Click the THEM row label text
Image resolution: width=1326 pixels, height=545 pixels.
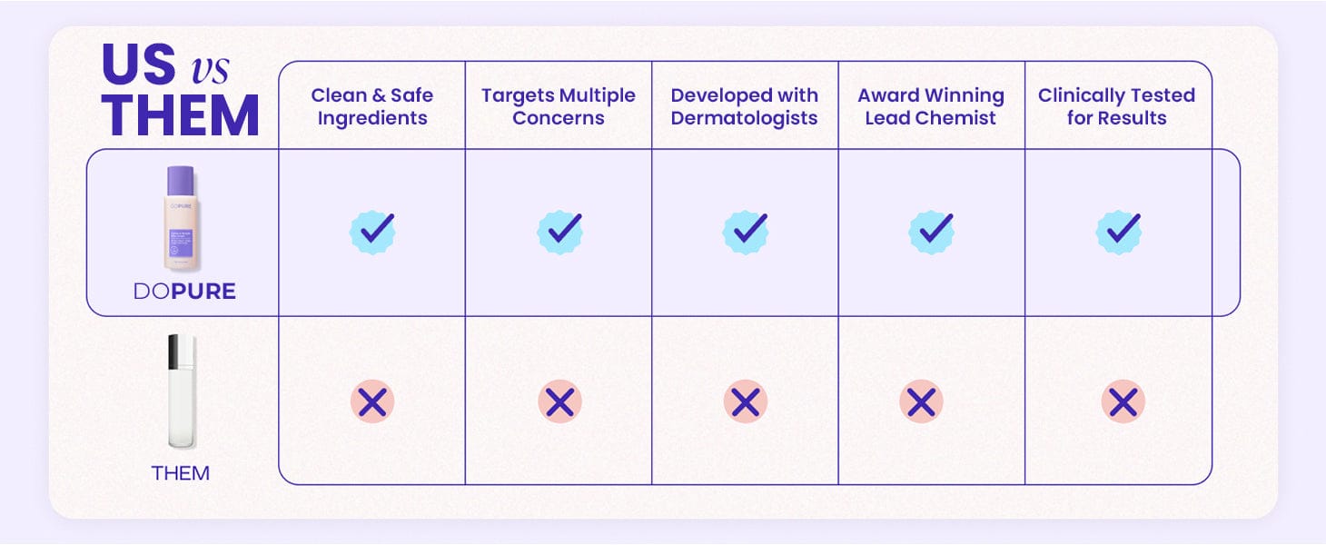pyautogui.click(x=181, y=473)
